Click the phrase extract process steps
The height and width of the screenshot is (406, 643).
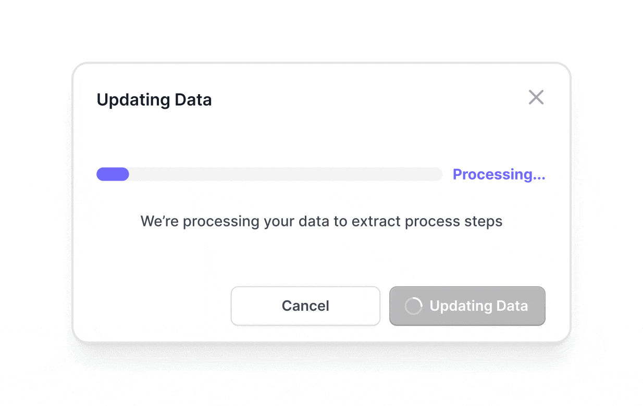click(x=427, y=221)
